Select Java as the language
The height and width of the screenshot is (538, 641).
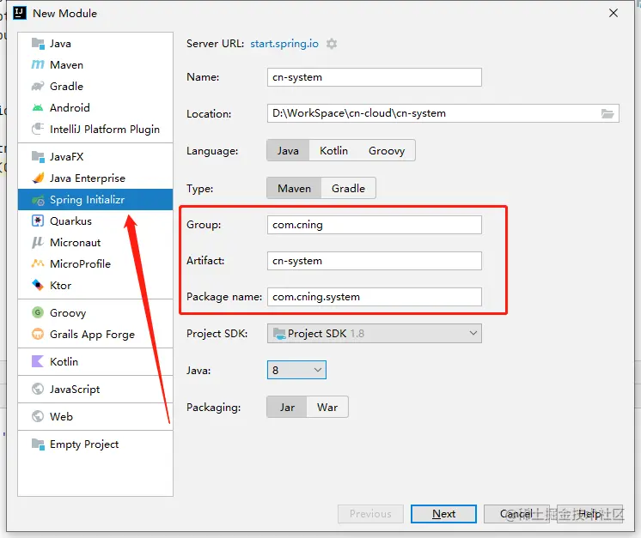click(x=288, y=151)
